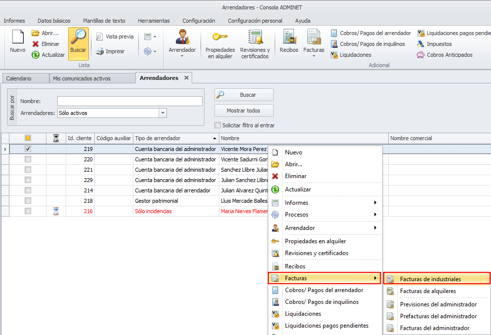Click the Imprimir printer icon
Image resolution: width=491 pixels, height=335 pixels.
(x=100, y=51)
